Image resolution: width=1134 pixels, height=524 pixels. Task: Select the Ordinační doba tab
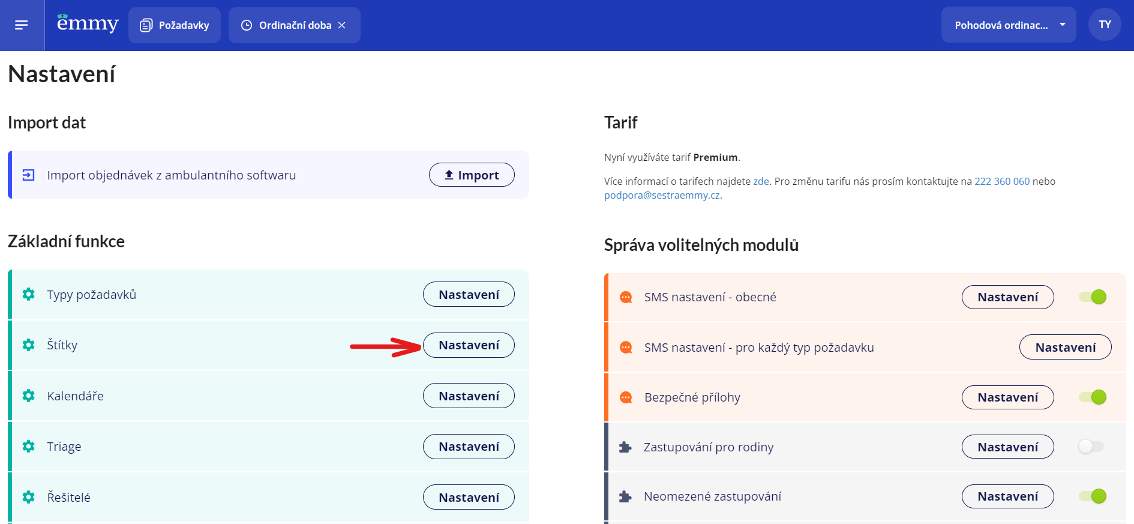(x=287, y=25)
